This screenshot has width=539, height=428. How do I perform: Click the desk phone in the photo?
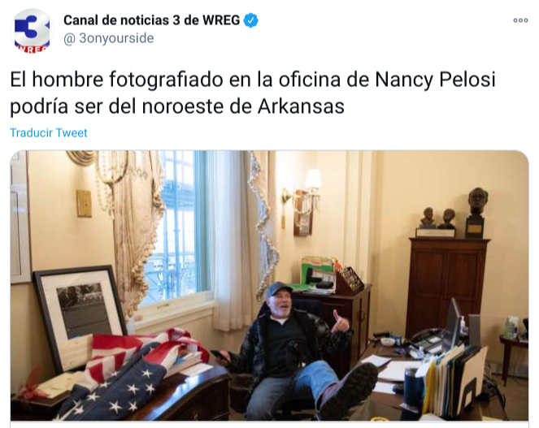(424, 340)
